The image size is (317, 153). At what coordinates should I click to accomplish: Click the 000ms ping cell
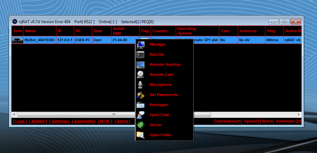(x=274, y=40)
